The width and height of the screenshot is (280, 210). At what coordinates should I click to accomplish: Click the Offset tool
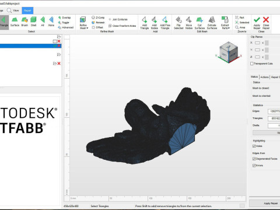coord(97,27)
